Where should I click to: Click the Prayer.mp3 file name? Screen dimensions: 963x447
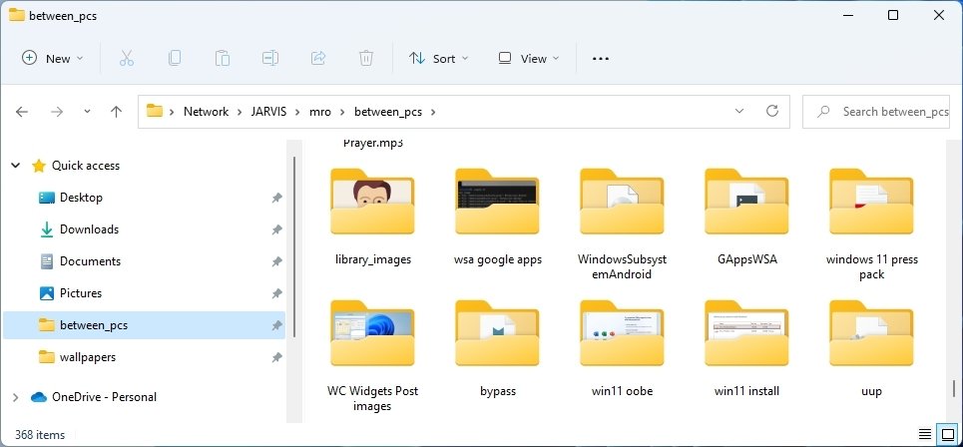(373, 145)
